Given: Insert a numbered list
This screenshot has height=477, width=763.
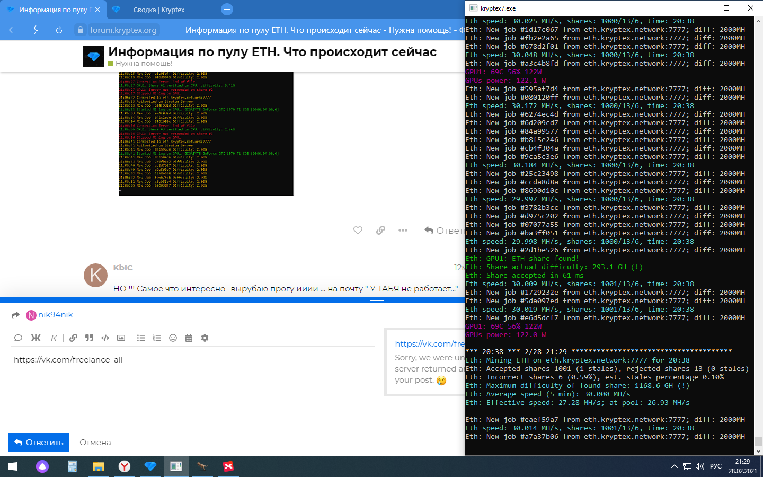Looking at the screenshot, I should click(x=157, y=338).
